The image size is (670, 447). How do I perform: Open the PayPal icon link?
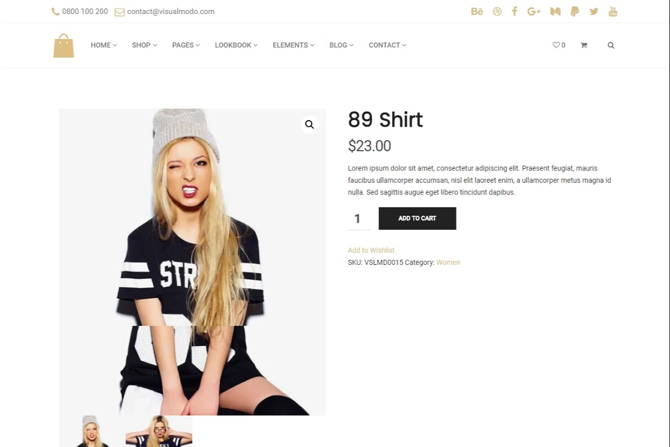tap(575, 11)
